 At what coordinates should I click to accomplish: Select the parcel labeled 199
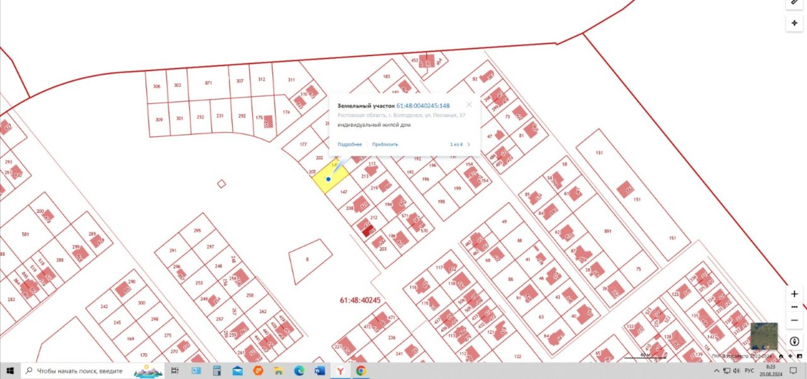click(457, 188)
